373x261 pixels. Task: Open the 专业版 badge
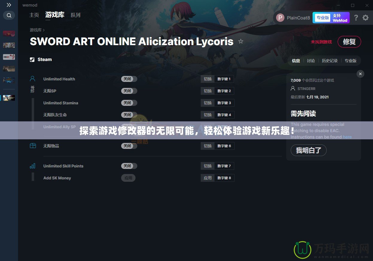coord(323,18)
